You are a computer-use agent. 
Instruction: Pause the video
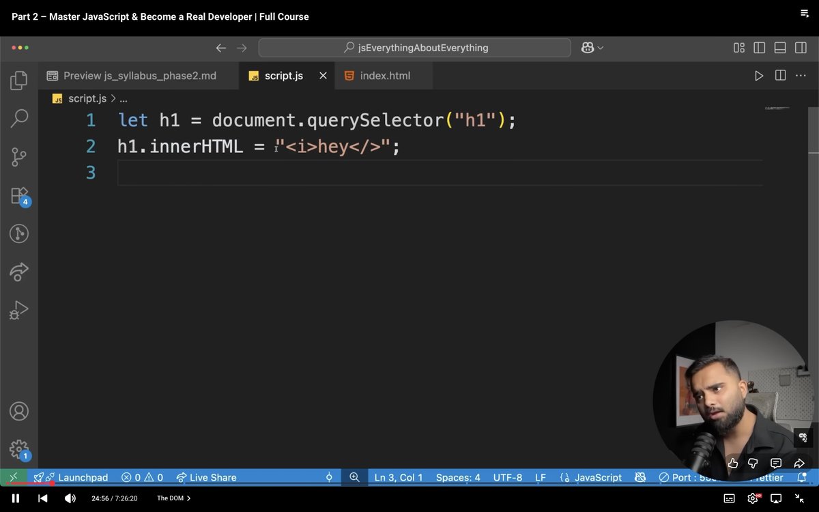pos(16,498)
